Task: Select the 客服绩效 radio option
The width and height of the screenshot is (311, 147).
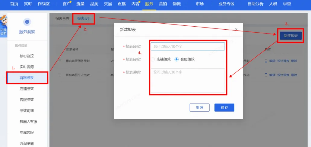Action: click(x=176, y=59)
